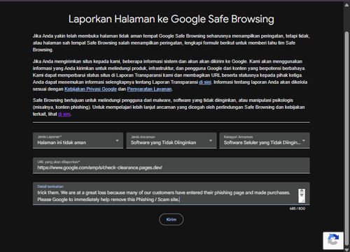The height and width of the screenshot is (252, 350).
Task: Open the Kategori Ancaman dropdown
Action: (265, 140)
